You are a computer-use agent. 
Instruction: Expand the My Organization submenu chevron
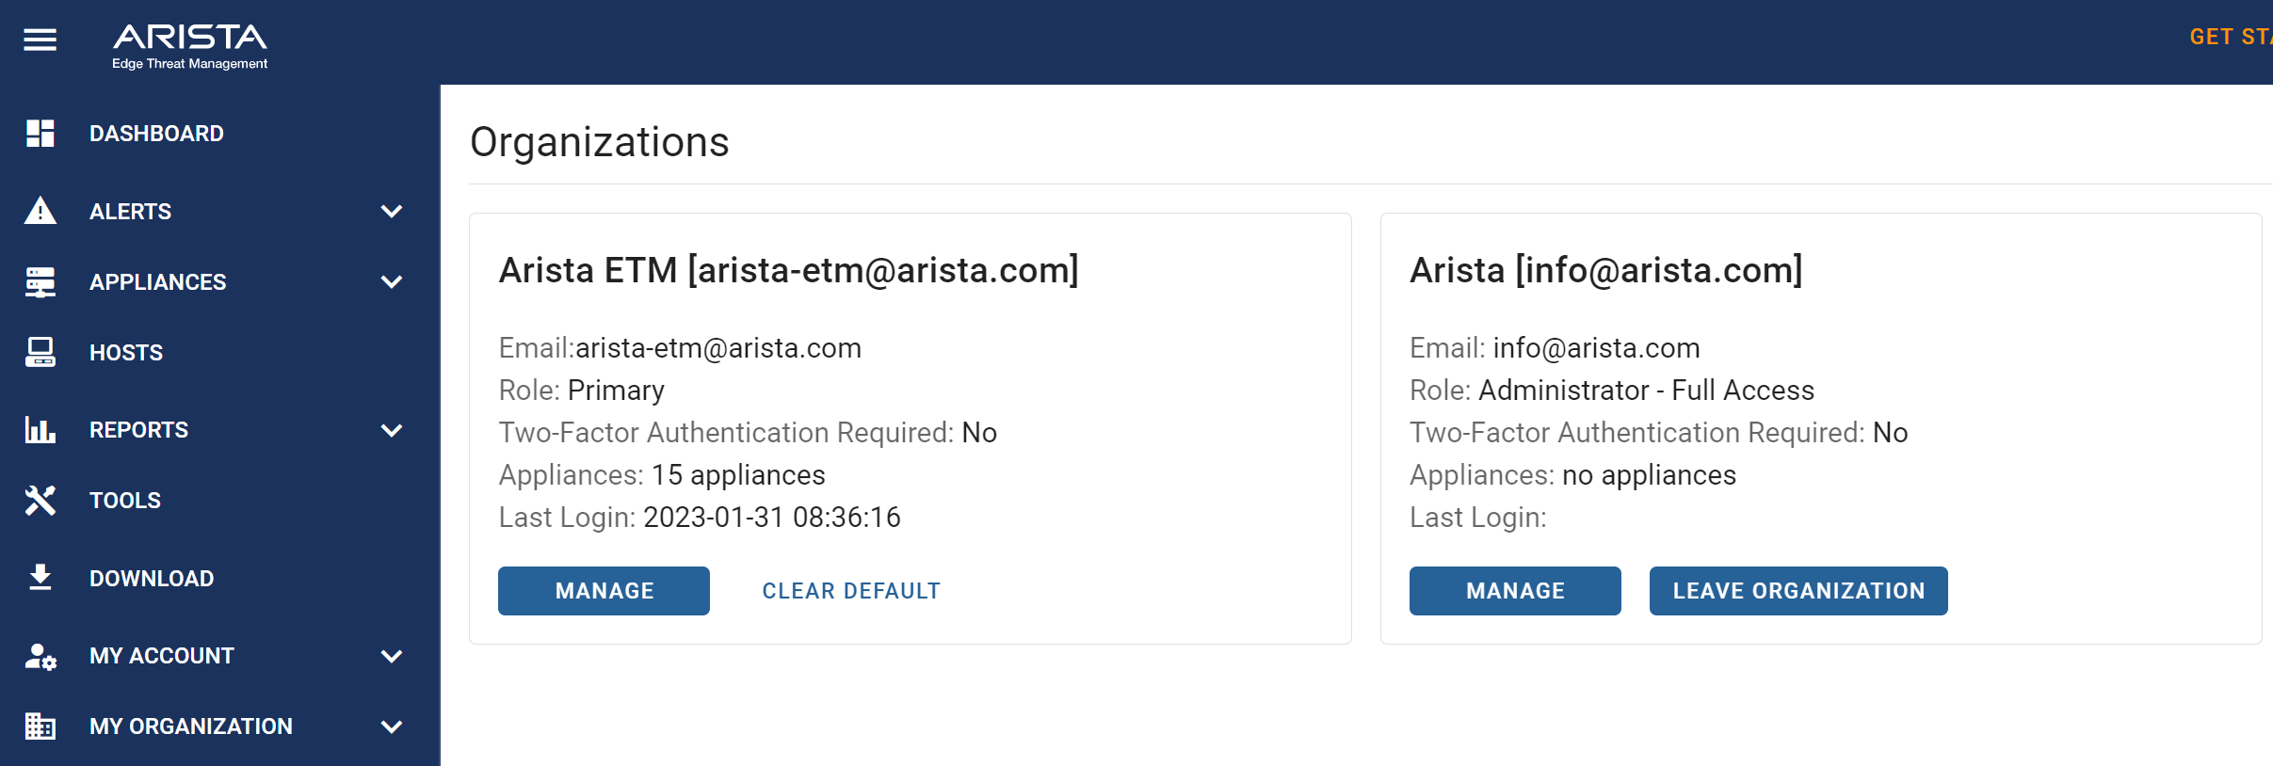(392, 727)
